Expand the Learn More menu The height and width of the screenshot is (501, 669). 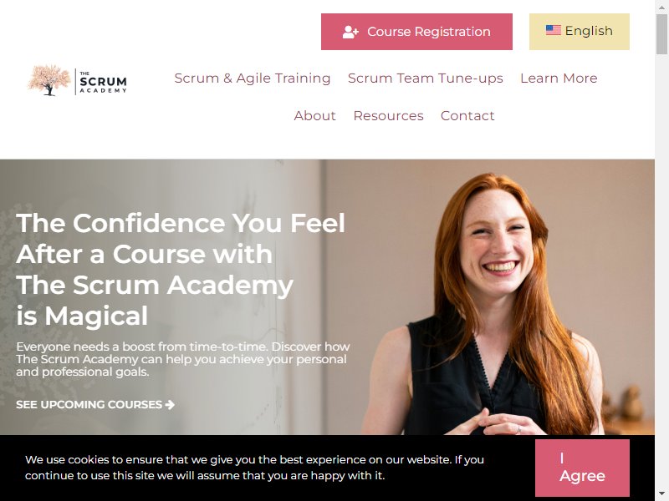coord(559,78)
